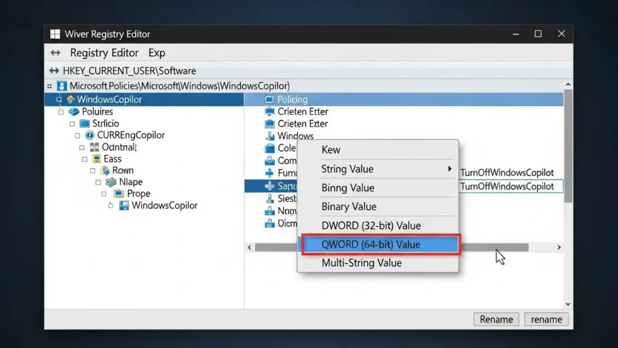The image size is (618, 348).
Task: Open the String Value submenu arrow
Action: click(450, 169)
